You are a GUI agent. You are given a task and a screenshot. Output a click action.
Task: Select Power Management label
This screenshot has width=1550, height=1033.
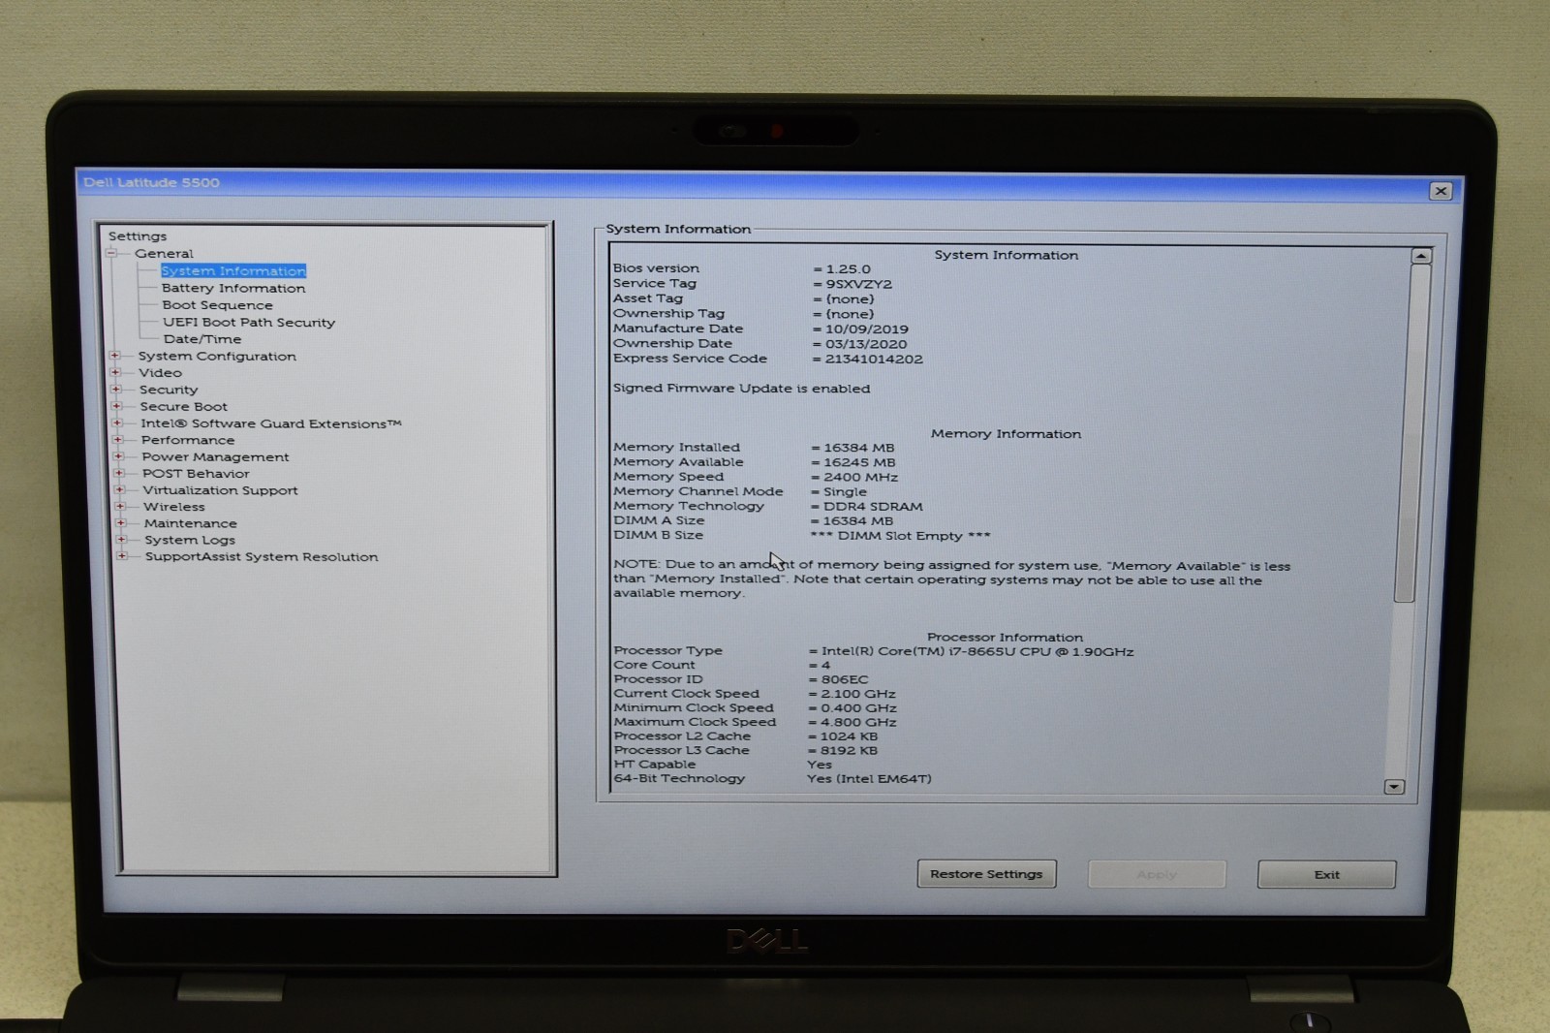215,456
